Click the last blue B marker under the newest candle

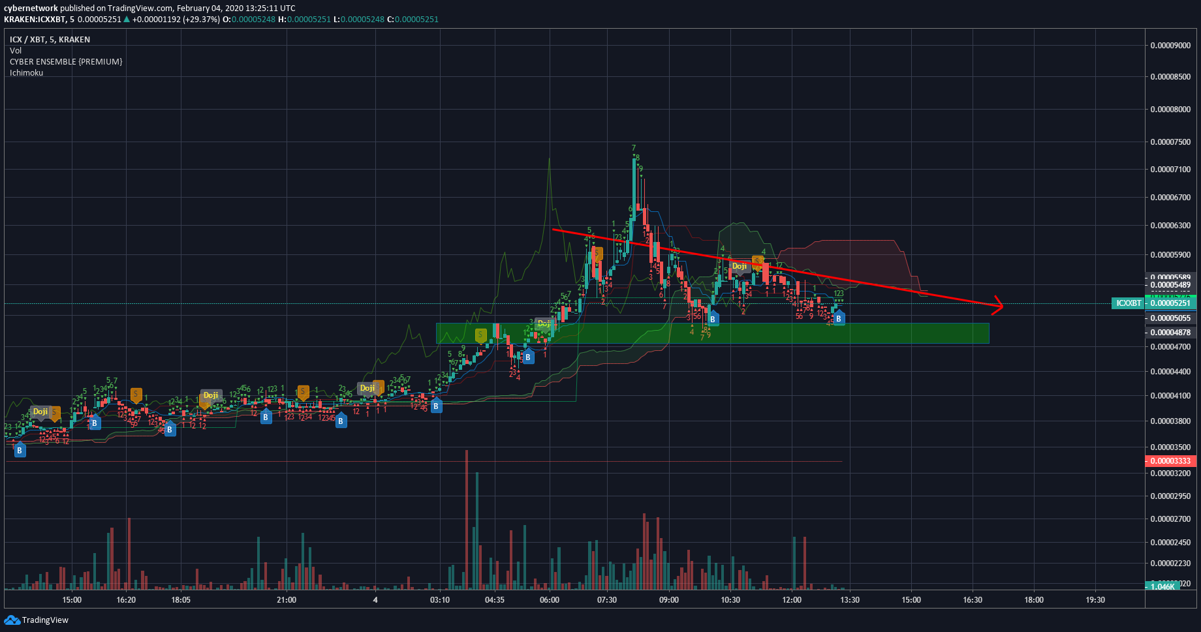pyautogui.click(x=839, y=318)
